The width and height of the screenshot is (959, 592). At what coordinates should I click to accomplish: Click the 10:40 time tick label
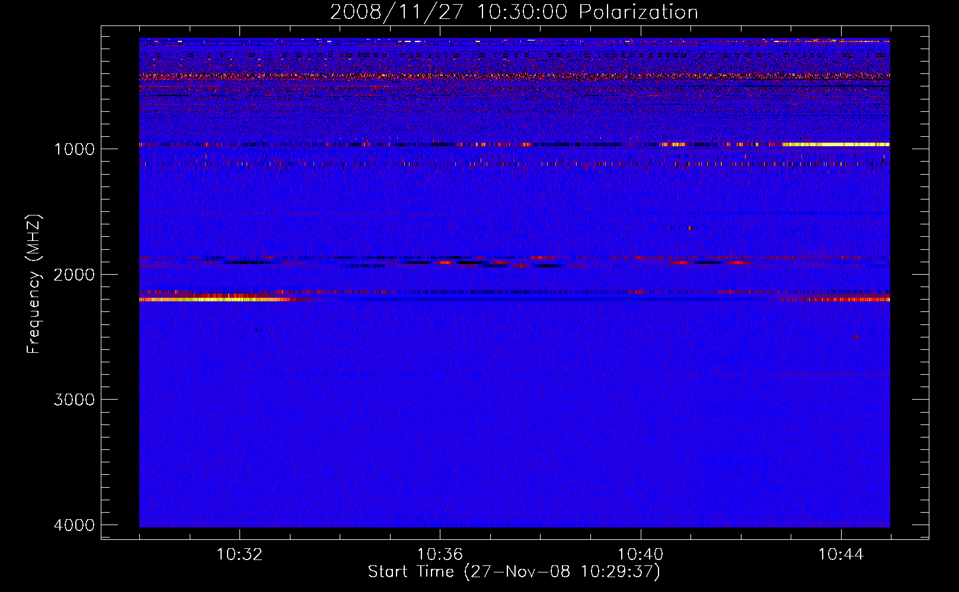pos(641,555)
